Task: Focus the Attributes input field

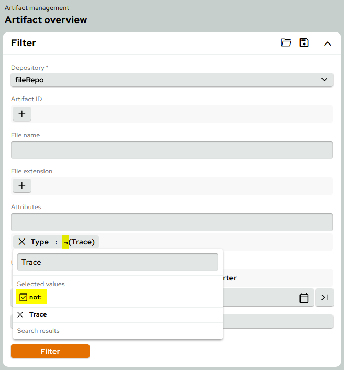Action: 172,222
